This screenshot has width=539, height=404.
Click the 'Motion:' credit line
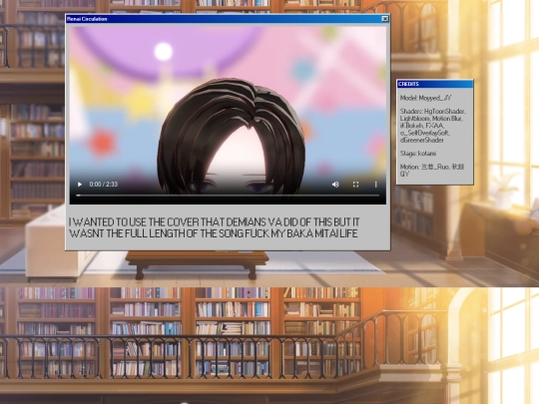coord(432,170)
